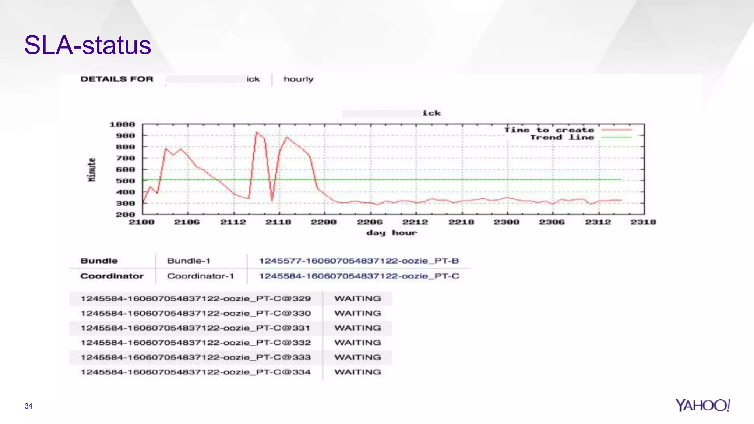
Task: Click the red Time to create legend line
Action: pyautogui.click(x=616, y=130)
